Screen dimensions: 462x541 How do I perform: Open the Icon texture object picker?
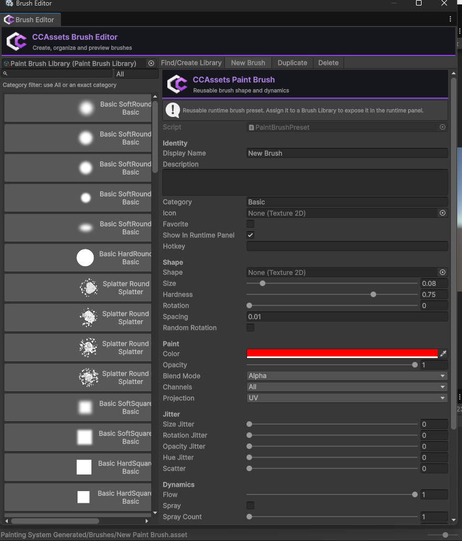(x=443, y=213)
